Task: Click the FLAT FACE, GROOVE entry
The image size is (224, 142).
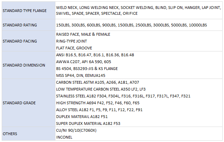Action: pos(74,48)
